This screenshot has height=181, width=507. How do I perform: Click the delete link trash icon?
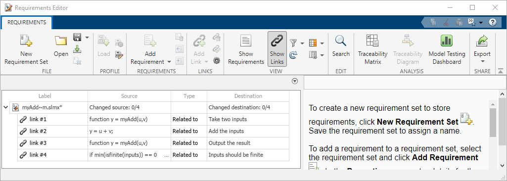[x=216, y=38]
